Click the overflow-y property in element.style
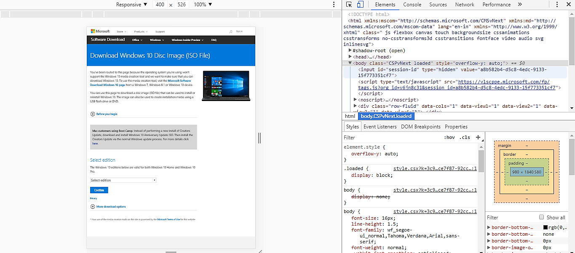 coord(365,154)
